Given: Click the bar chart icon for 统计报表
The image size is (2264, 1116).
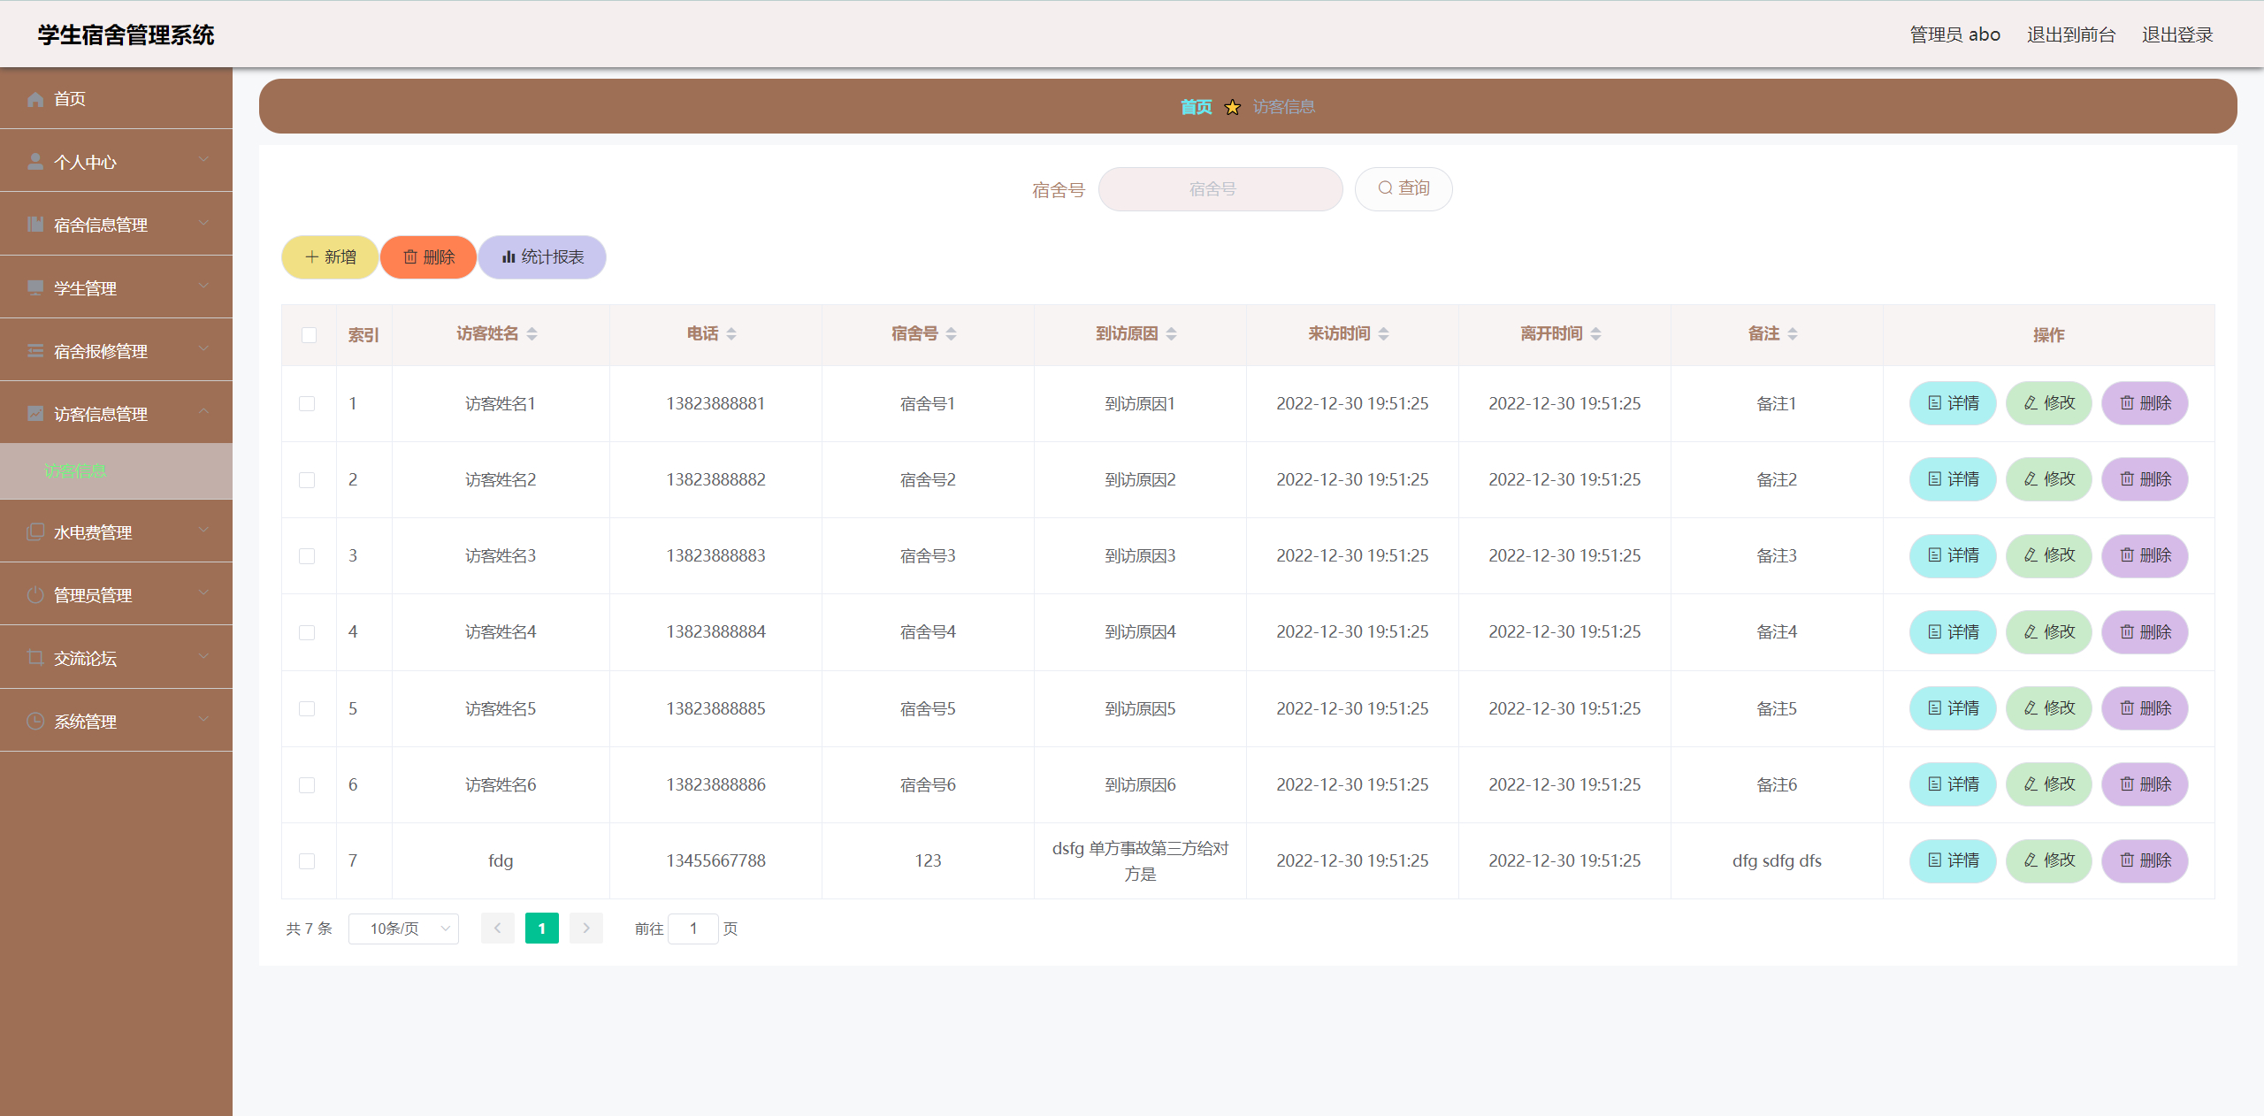Looking at the screenshot, I should coord(509,257).
